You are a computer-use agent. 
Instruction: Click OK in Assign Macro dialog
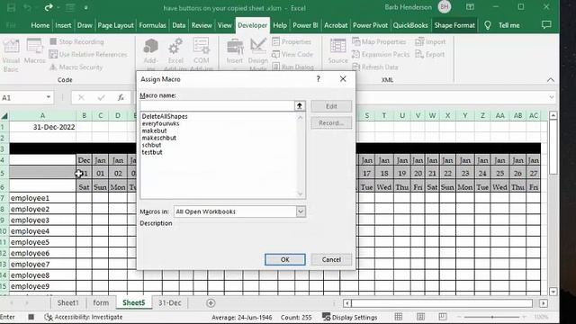click(x=284, y=259)
